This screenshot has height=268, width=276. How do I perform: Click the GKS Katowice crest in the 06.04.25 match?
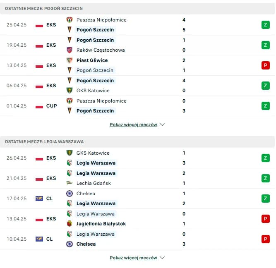70,91
